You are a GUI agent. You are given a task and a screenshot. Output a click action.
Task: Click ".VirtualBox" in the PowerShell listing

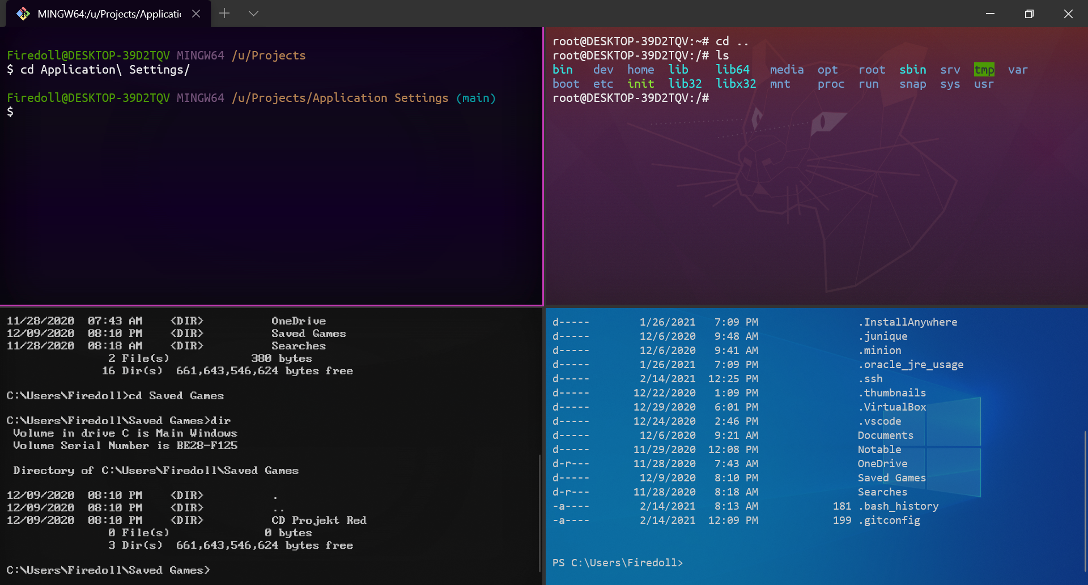click(892, 407)
